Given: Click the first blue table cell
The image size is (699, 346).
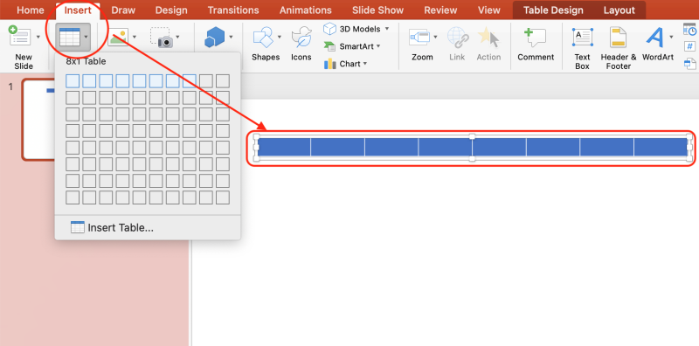Looking at the screenshot, I should click(x=284, y=147).
